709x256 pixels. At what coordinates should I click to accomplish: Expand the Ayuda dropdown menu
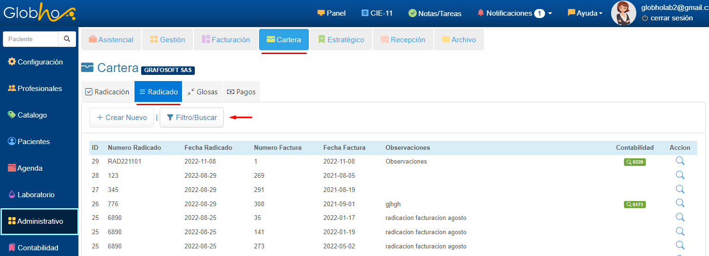[x=585, y=13]
